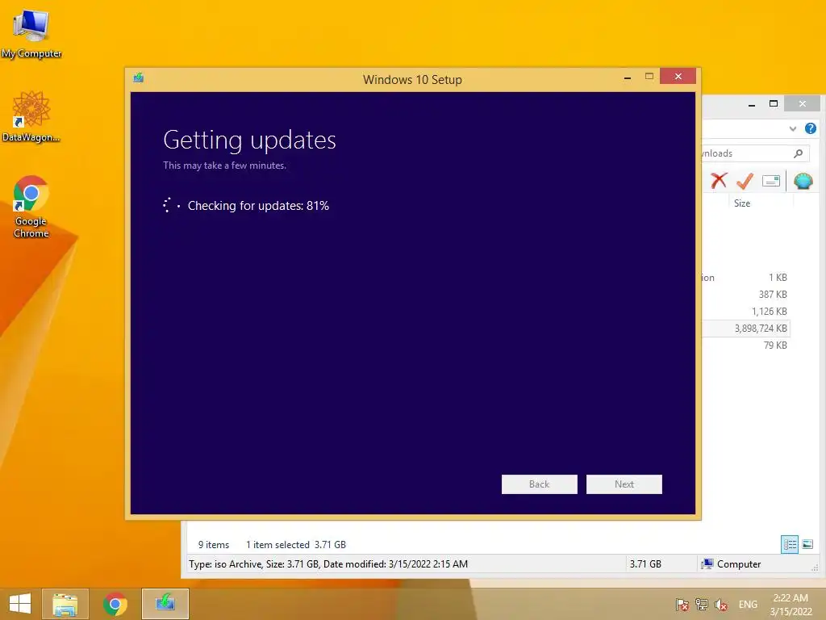The width and height of the screenshot is (826, 620).
Task: Click the 9 items status text
Action: (x=213, y=545)
